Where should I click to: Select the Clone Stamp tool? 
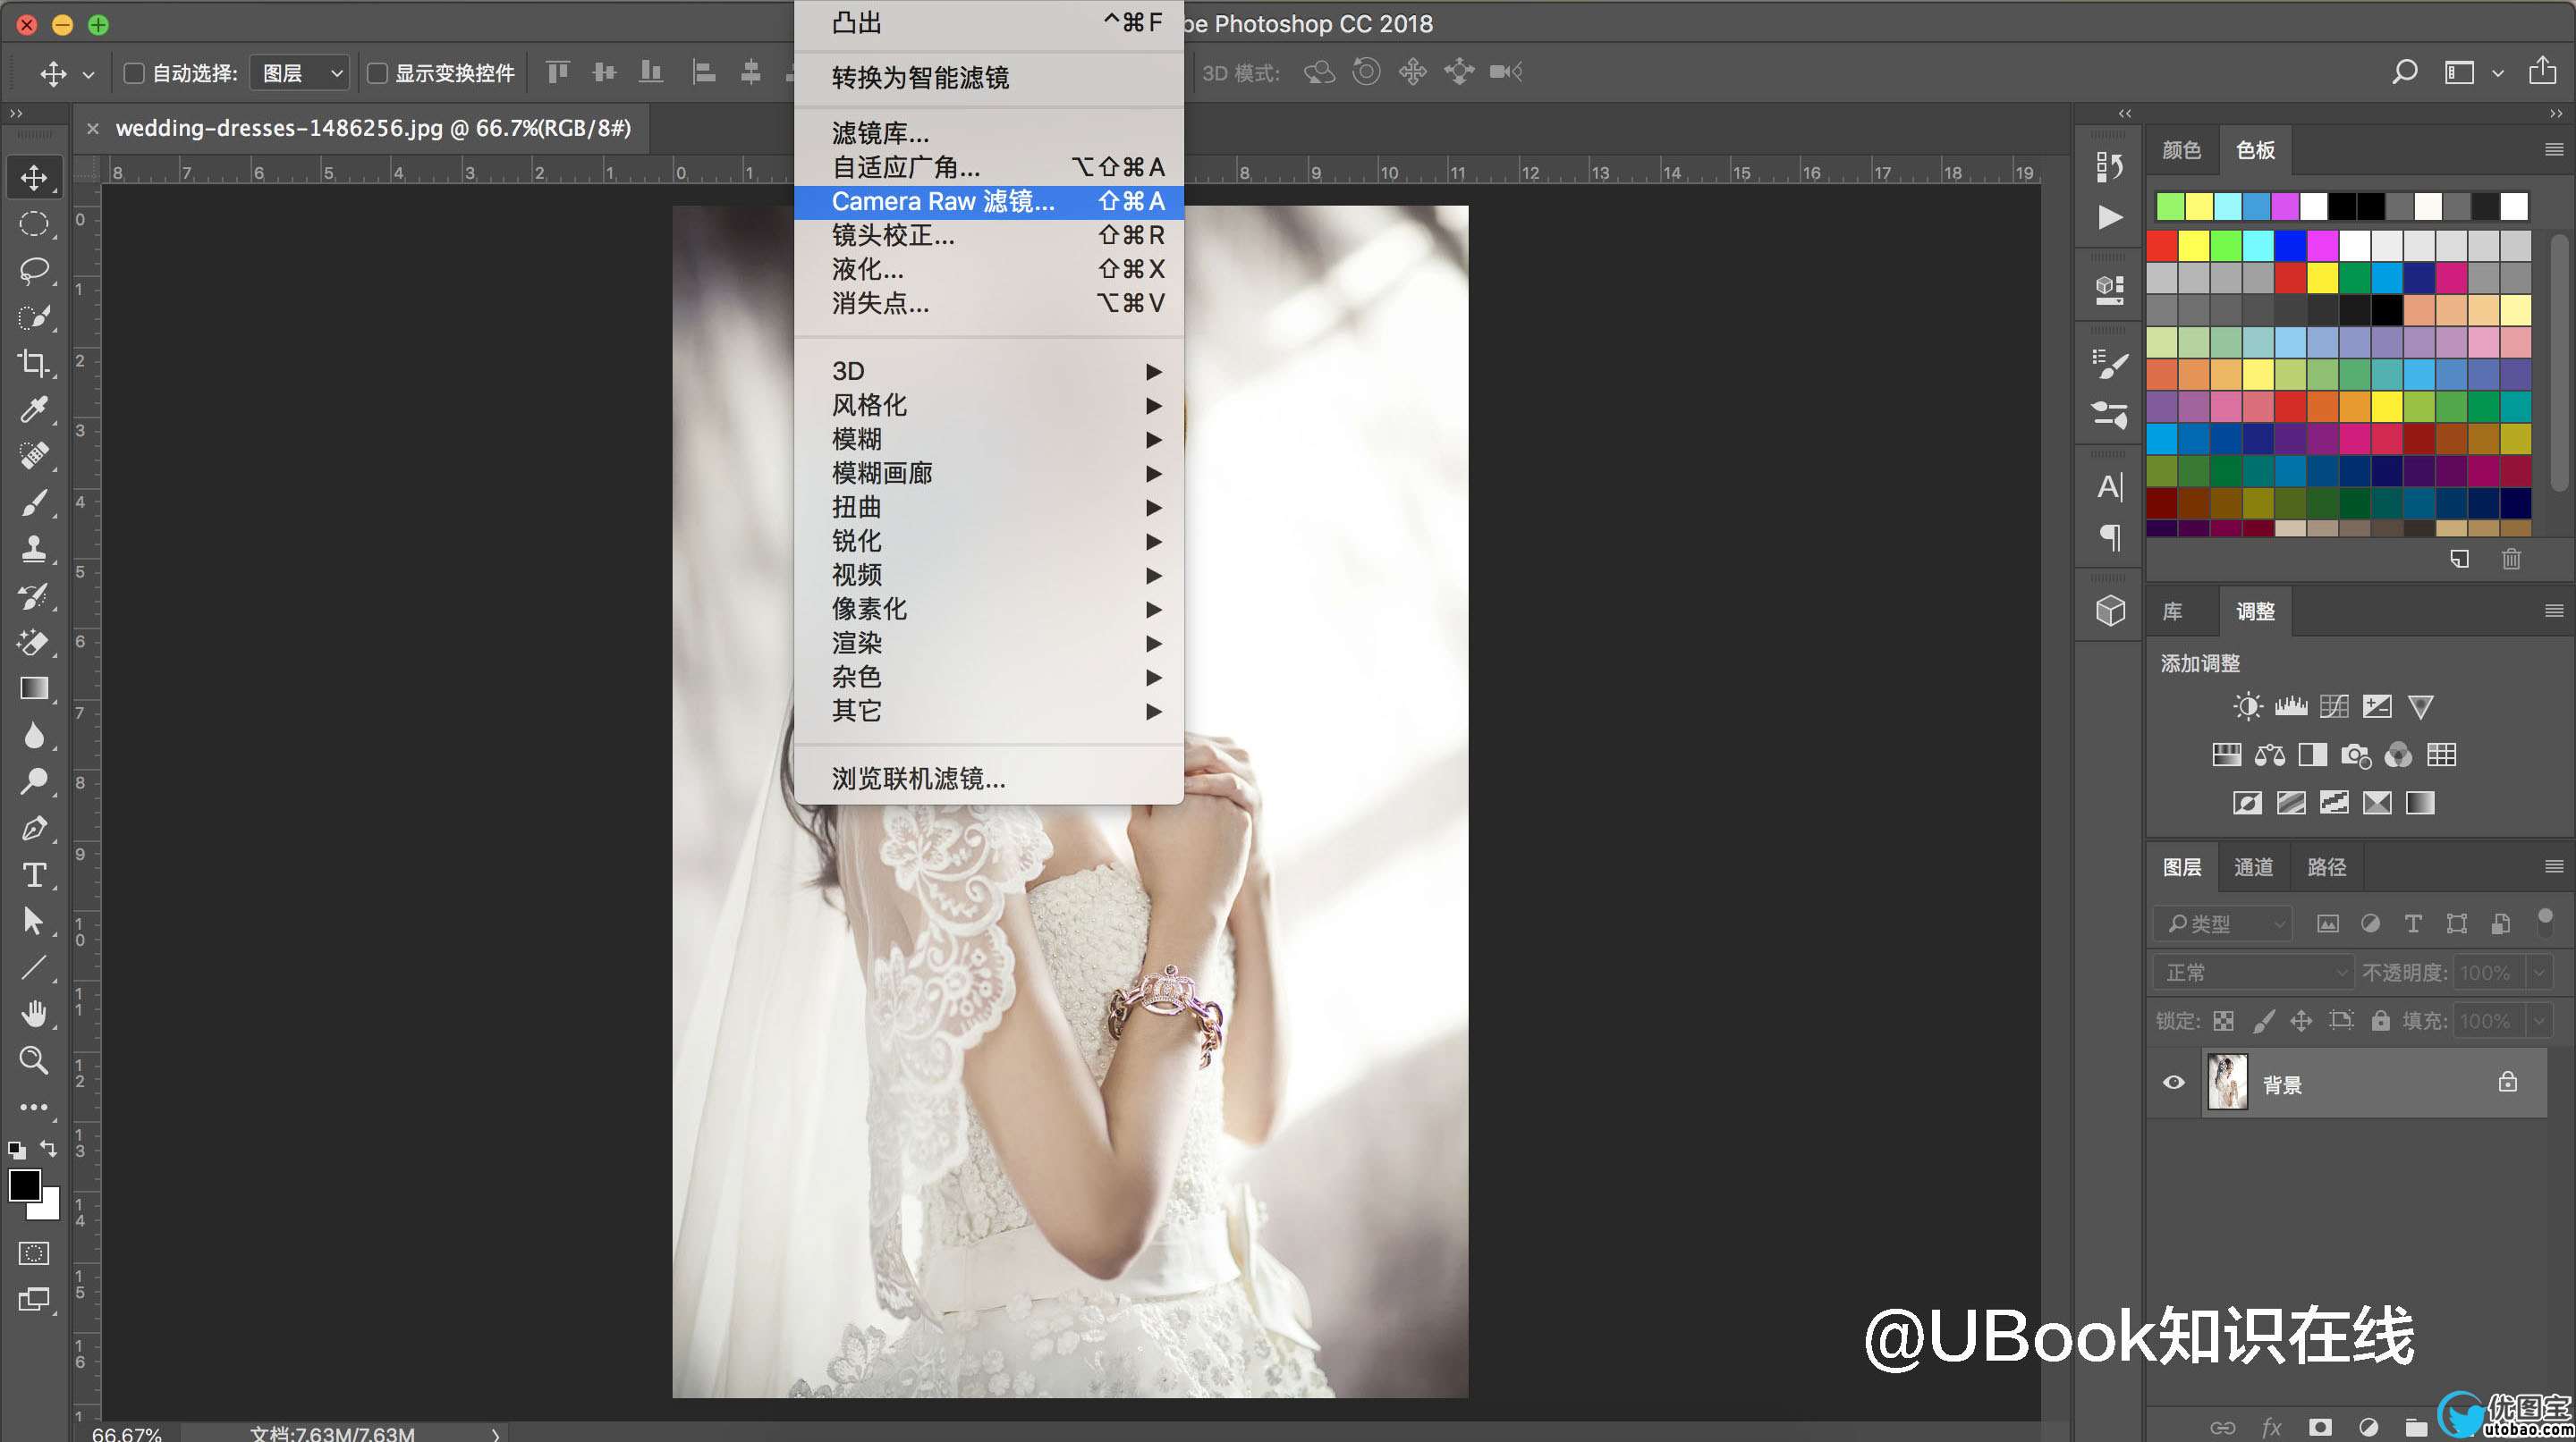34,549
